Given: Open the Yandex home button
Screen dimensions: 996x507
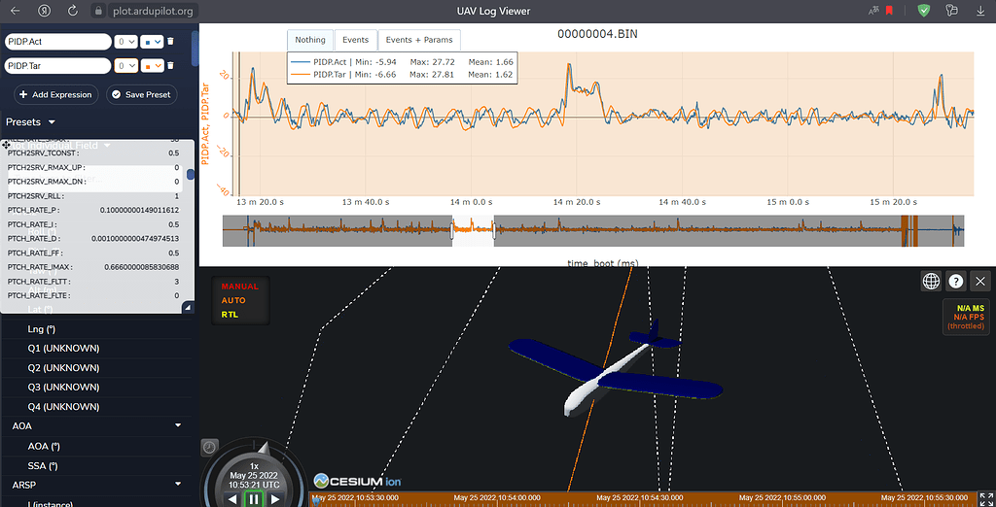Looking at the screenshot, I should coord(45,11).
